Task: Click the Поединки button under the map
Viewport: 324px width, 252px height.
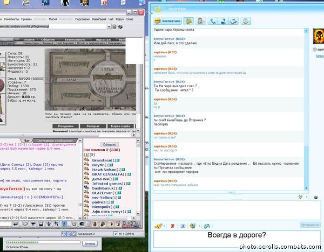Action: pyautogui.click(x=66, y=126)
